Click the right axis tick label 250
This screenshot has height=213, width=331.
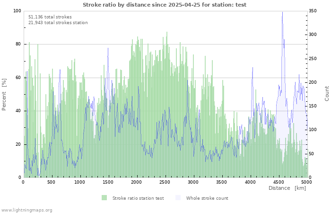313,59
